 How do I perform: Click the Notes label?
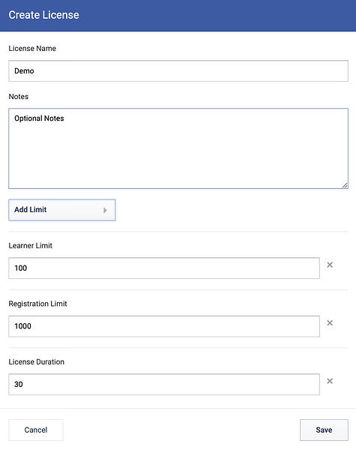pyautogui.click(x=18, y=97)
